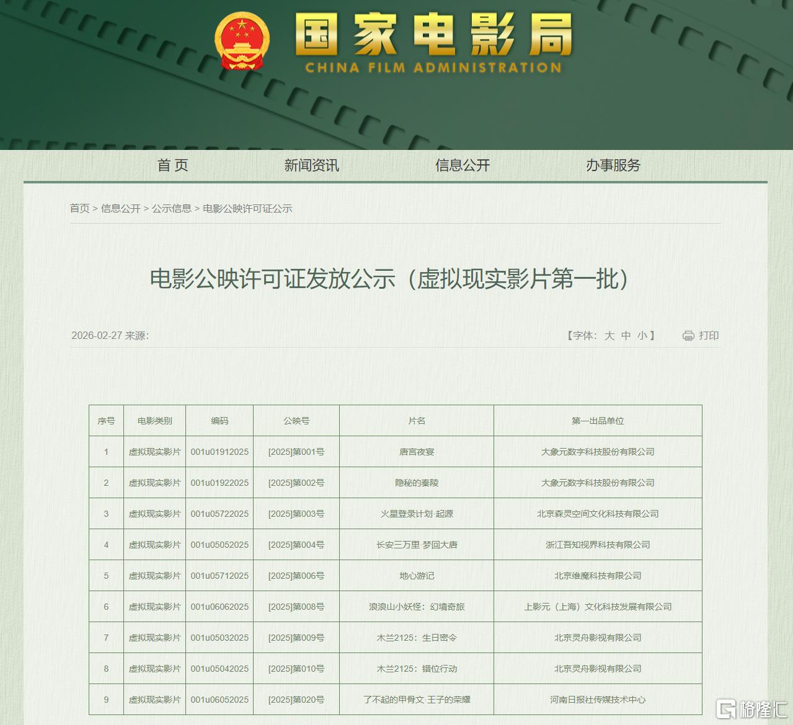Click code 001u06052025
The width and height of the screenshot is (793, 725).
219,700
